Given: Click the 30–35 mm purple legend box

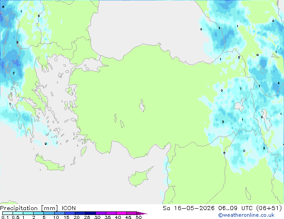Looking at the screenshot, I should point(100,213).
